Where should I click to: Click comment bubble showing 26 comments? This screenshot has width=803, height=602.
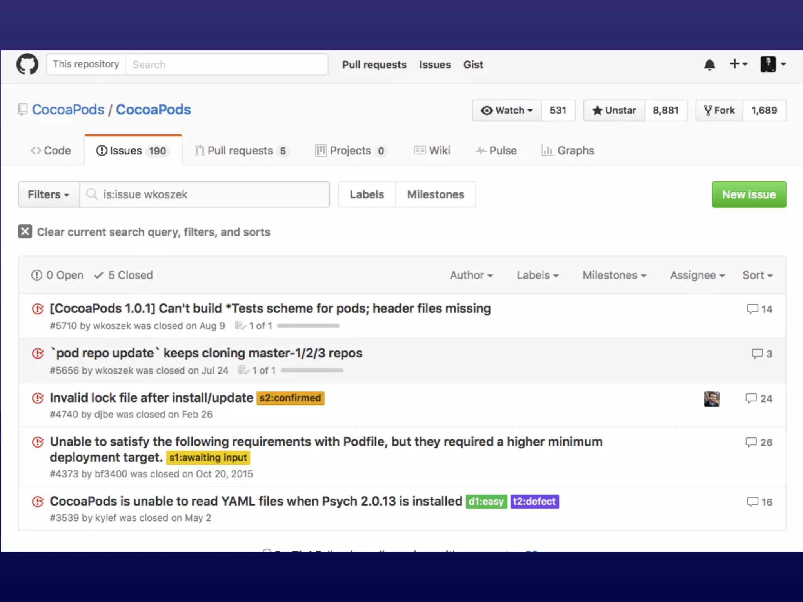tap(751, 442)
